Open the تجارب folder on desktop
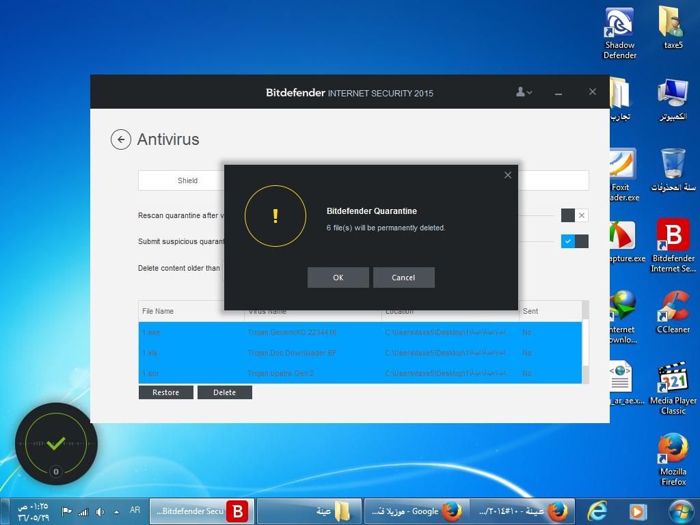This screenshot has width=700, height=525. click(621, 100)
